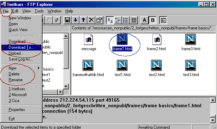
Task: Choose Download To... from File menu
Action: [x=21, y=47]
